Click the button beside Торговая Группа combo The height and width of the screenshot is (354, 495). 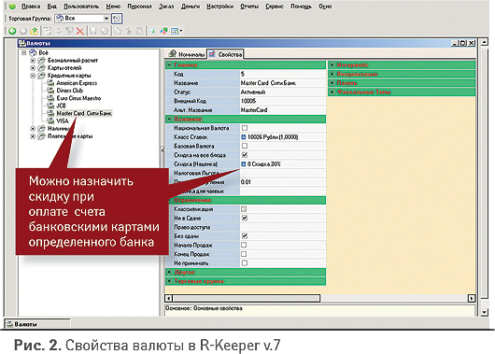(x=117, y=19)
